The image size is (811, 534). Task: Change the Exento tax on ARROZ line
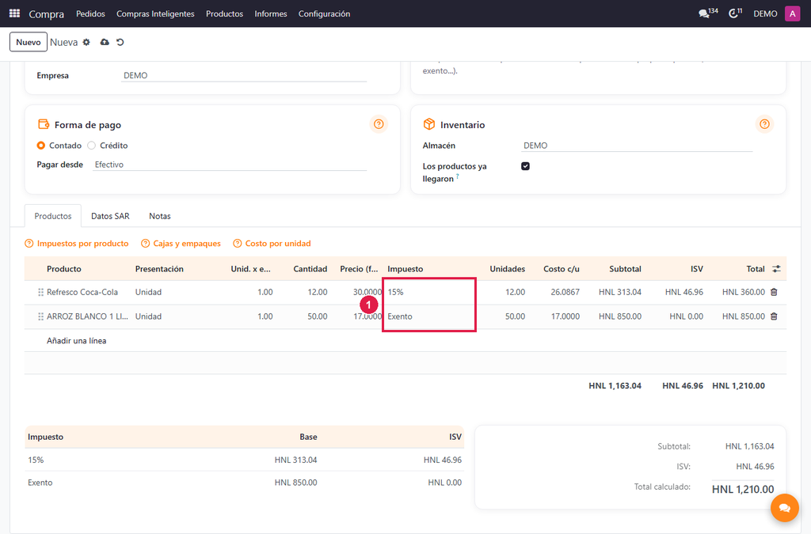click(x=400, y=316)
